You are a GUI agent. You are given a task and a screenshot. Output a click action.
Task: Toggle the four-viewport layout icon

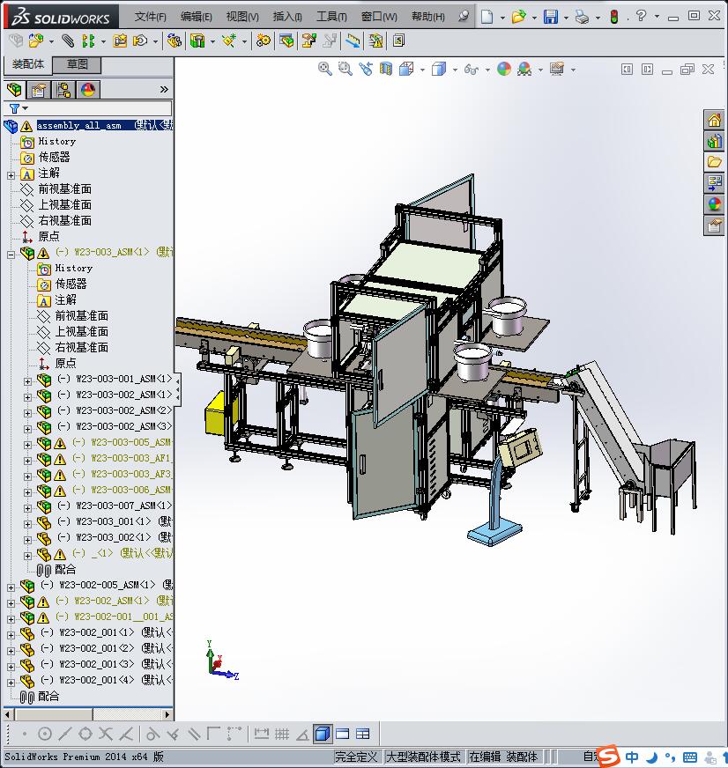pos(363,734)
